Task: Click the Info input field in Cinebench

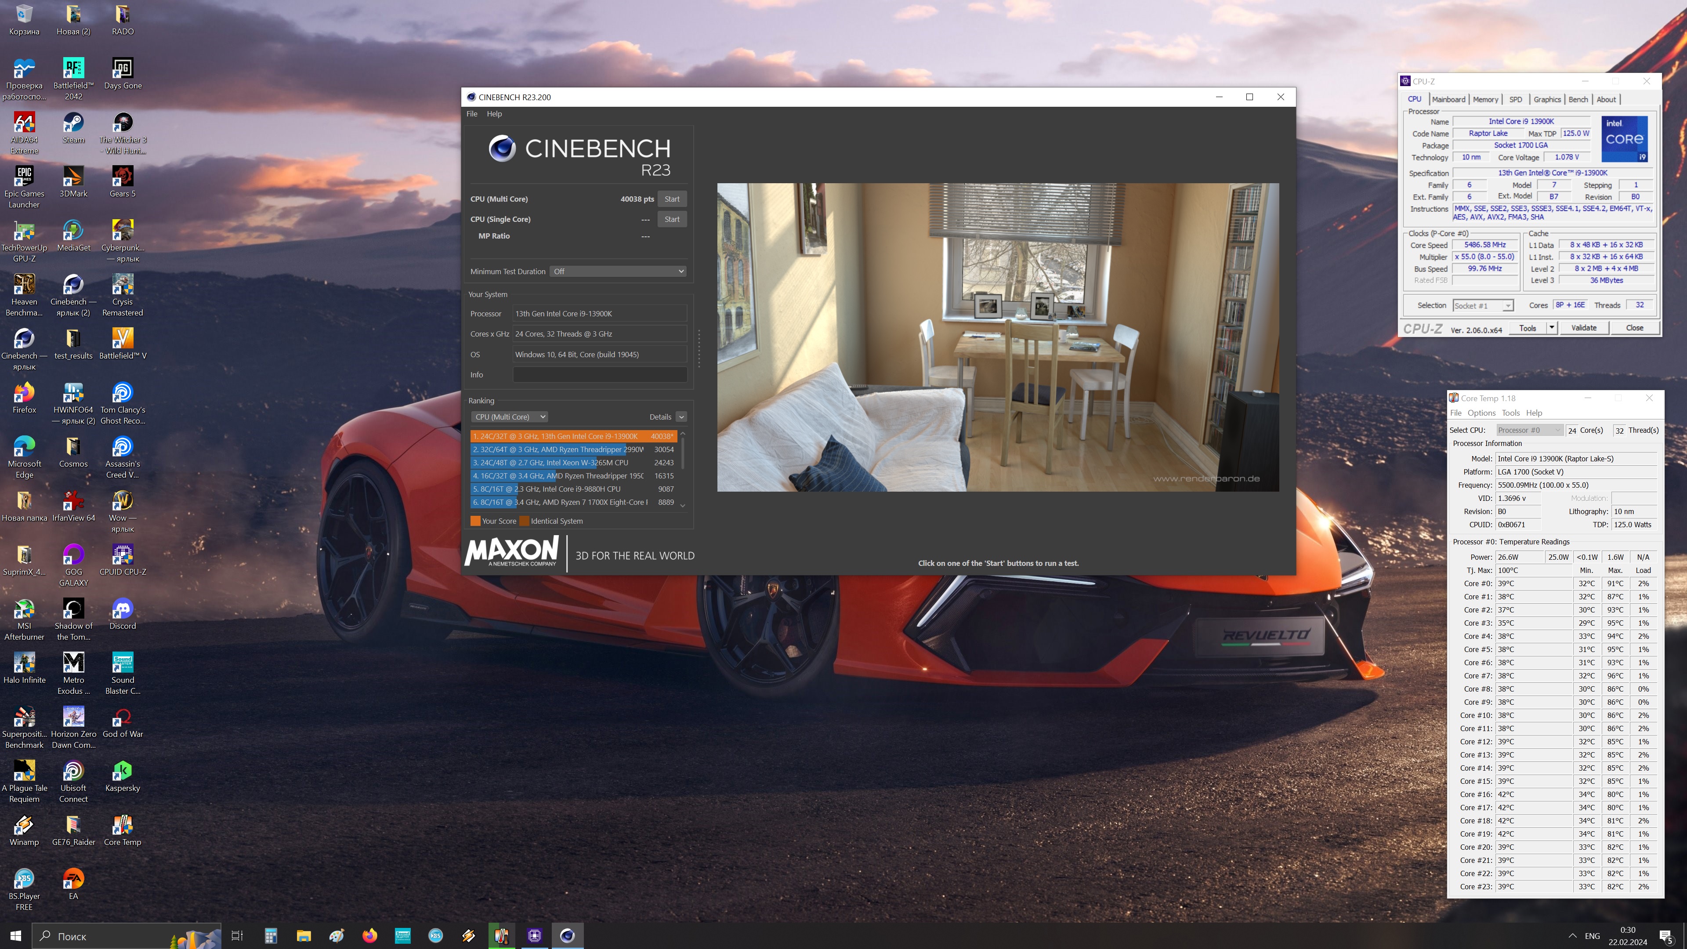Action: (599, 375)
